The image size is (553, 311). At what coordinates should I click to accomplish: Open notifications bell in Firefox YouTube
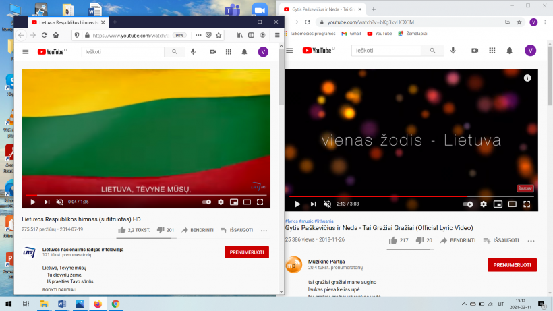pyautogui.click(x=244, y=52)
